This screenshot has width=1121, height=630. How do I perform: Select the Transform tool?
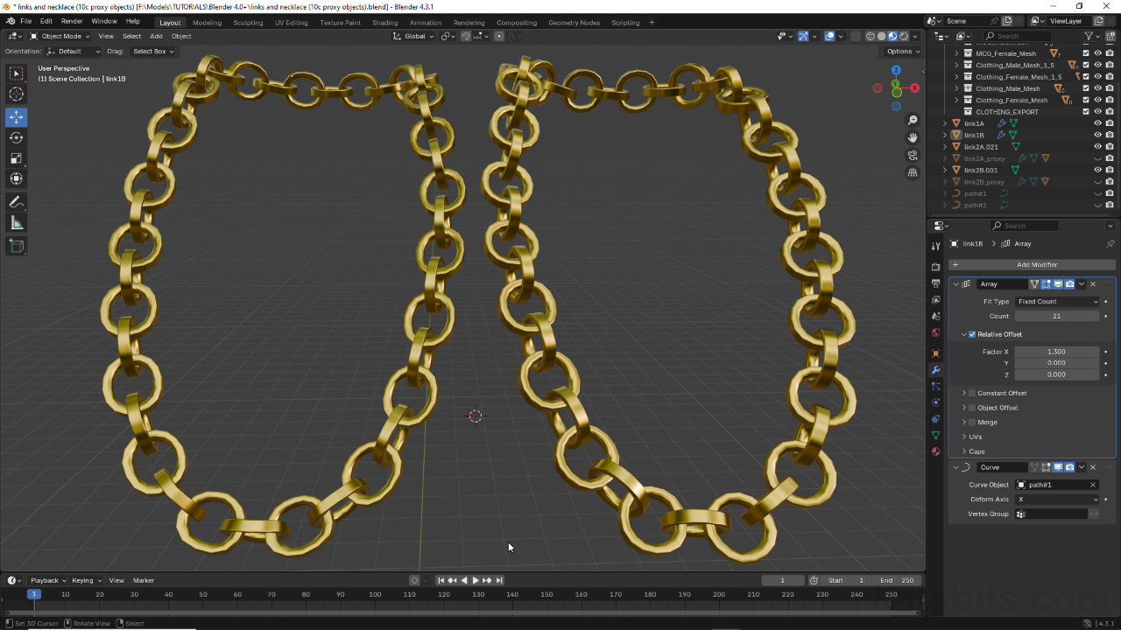click(x=17, y=178)
